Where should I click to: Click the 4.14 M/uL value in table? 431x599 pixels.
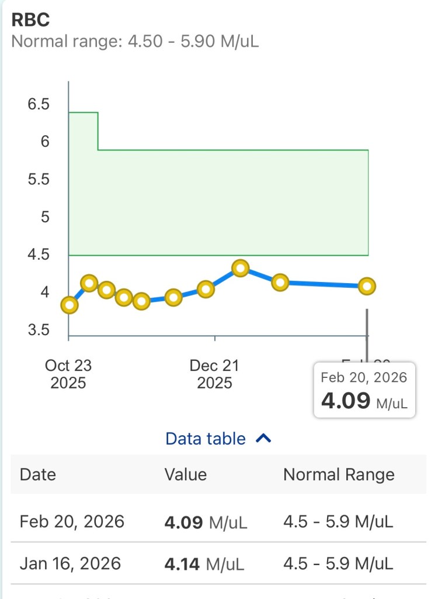click(x=204, y=564)
